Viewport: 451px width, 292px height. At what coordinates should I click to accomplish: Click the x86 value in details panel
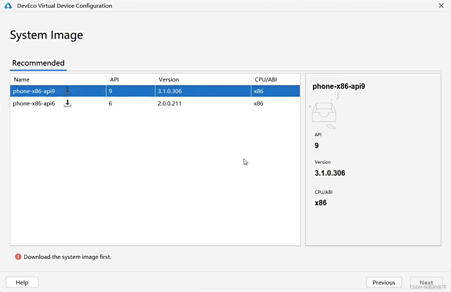[321, 203]
